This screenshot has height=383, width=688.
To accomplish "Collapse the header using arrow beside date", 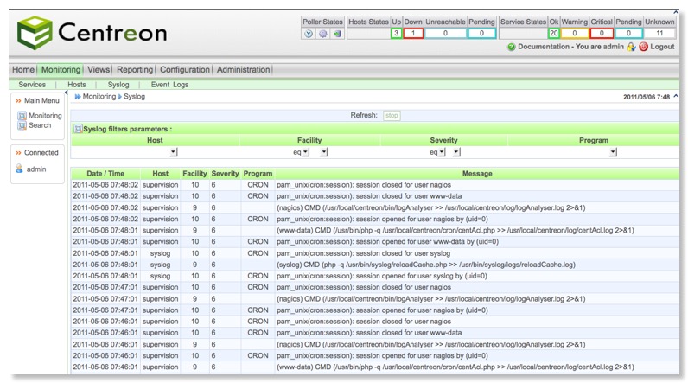I will coord(676,97).
